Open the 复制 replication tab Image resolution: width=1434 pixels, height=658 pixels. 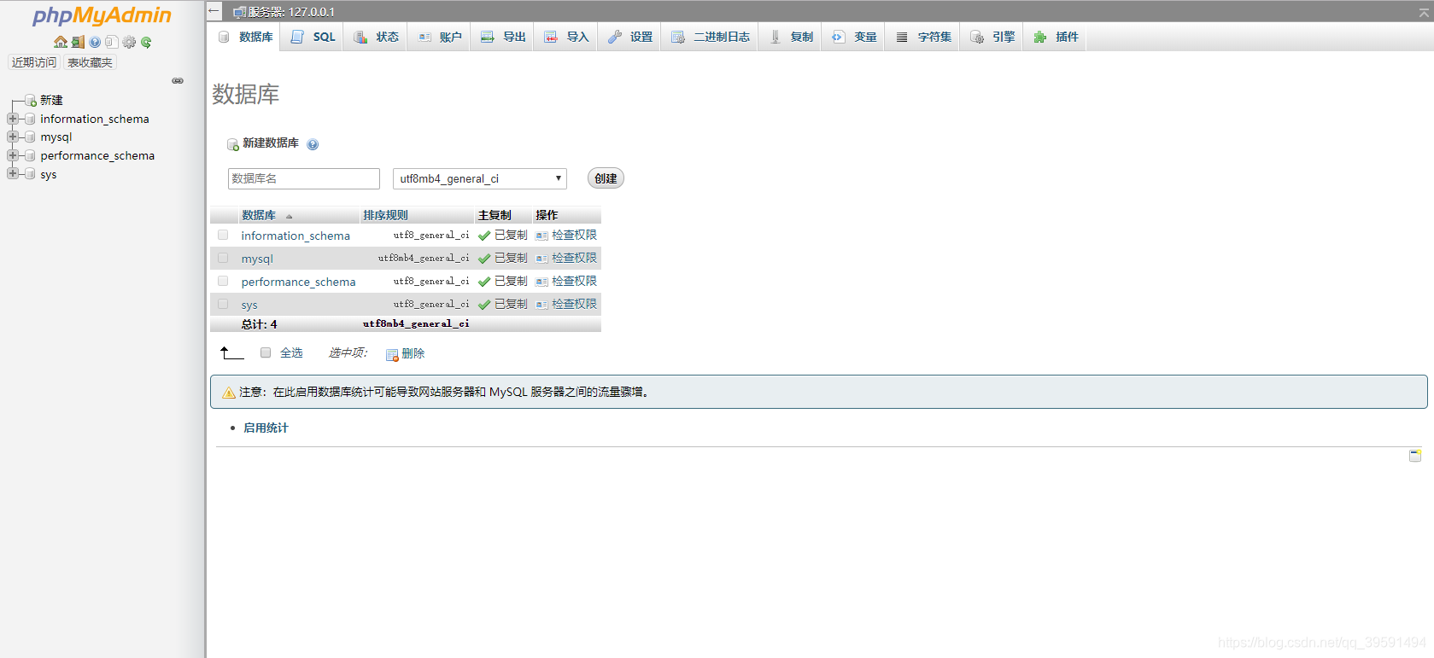pyautogui.click(x=791, y=37)
